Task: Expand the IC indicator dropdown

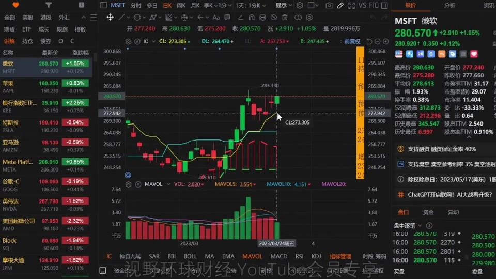Action: 153,41
